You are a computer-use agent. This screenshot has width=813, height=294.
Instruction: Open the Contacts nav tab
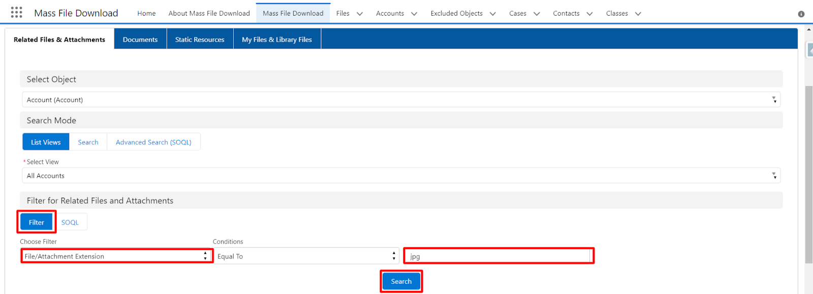[566, 13]
